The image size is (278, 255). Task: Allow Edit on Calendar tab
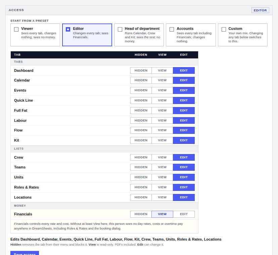pyautogui.click(x=184, y=80)
